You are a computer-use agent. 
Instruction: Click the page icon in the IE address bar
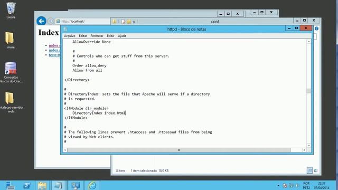click(x=58, y=21)
